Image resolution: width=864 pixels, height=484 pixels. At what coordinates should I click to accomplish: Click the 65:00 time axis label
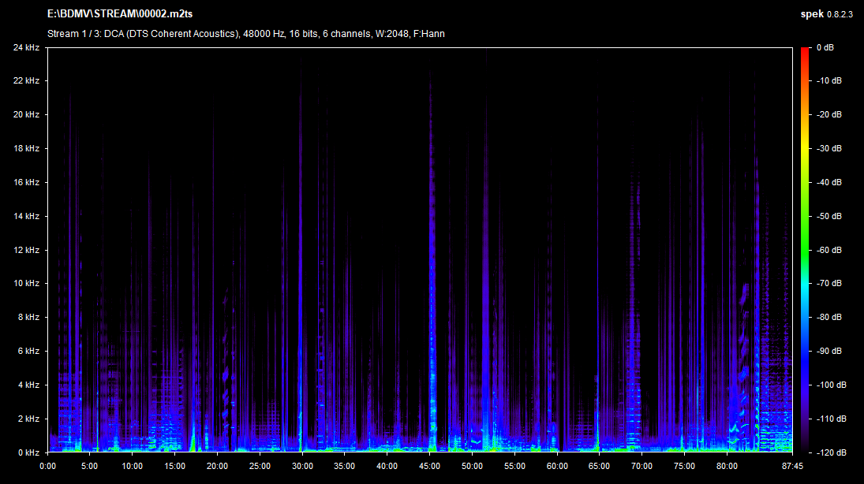(x=600, y=466)
